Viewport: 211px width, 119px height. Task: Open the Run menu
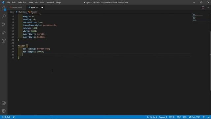click(42, 2)
